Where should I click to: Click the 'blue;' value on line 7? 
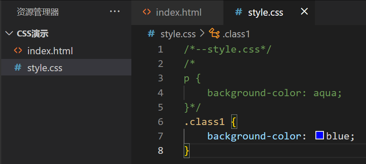(x=340, y=136)
